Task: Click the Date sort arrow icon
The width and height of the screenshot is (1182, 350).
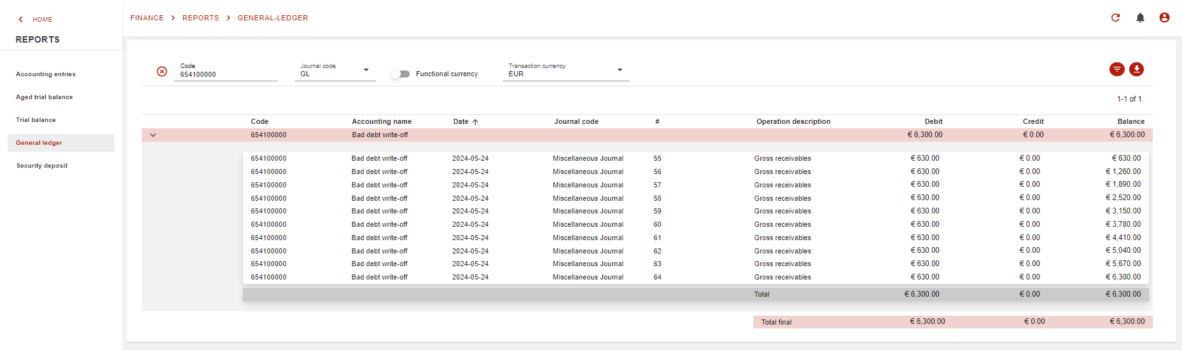Action: click(x=475, y=122)
